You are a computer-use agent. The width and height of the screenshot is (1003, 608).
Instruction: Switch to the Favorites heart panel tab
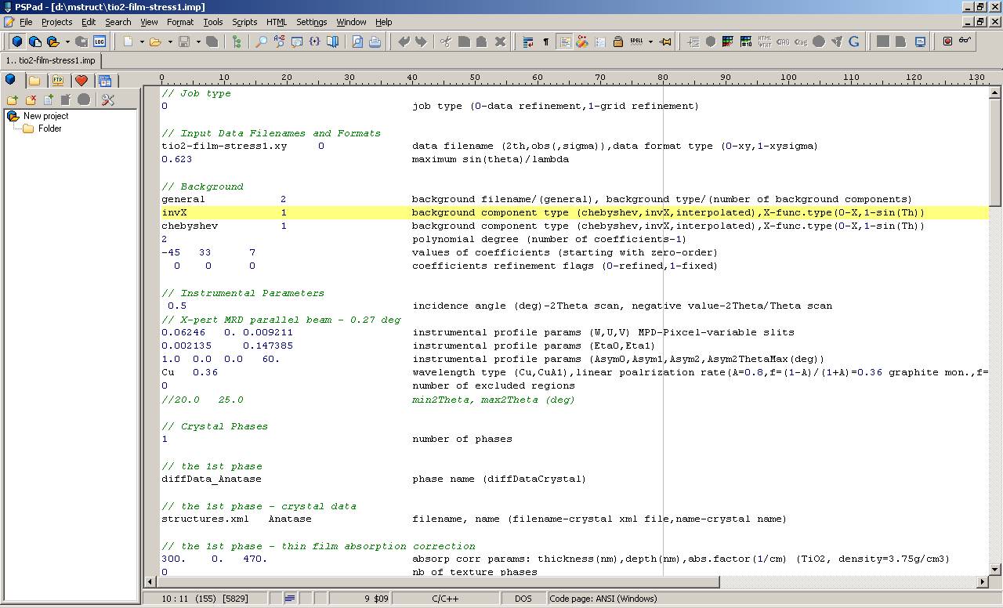[81, 80]
